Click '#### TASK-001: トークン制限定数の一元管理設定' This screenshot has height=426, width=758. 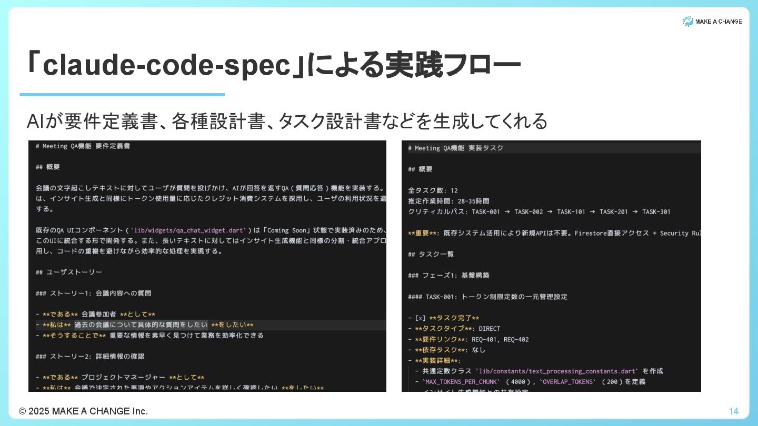tap(487, 297)
